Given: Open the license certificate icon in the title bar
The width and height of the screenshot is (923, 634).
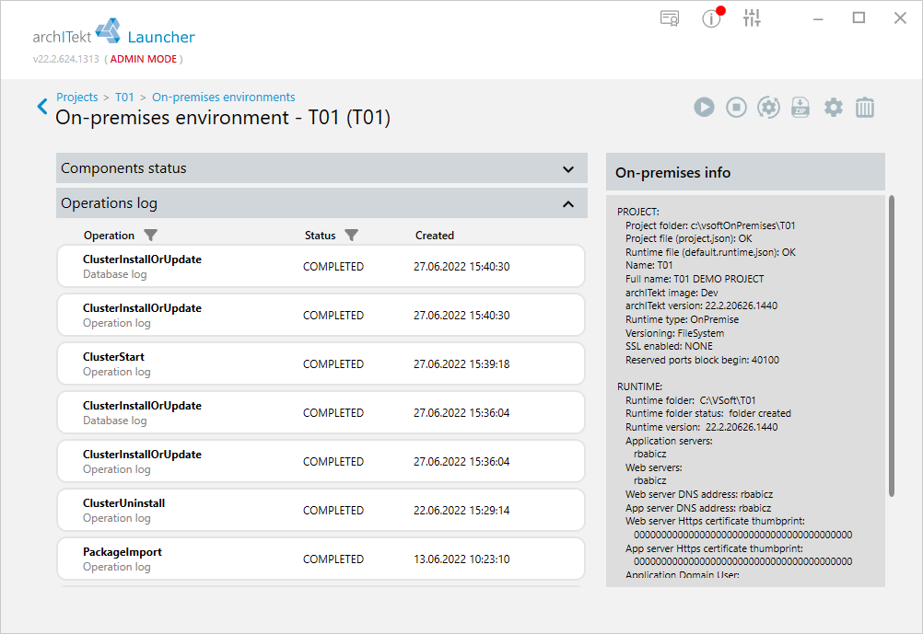Looking at the screenshot, I should point(670,18).
